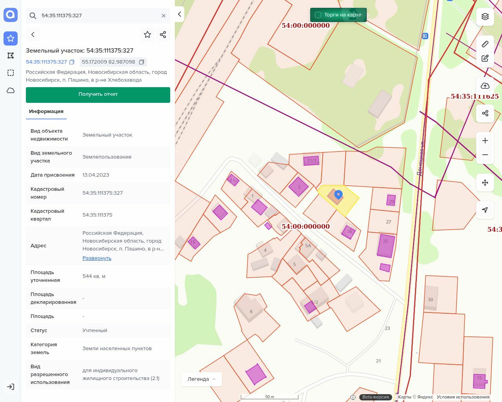Screen dimensions: 502x402
Task: Click the cloud upload icon on map
Action: point(485,86)
